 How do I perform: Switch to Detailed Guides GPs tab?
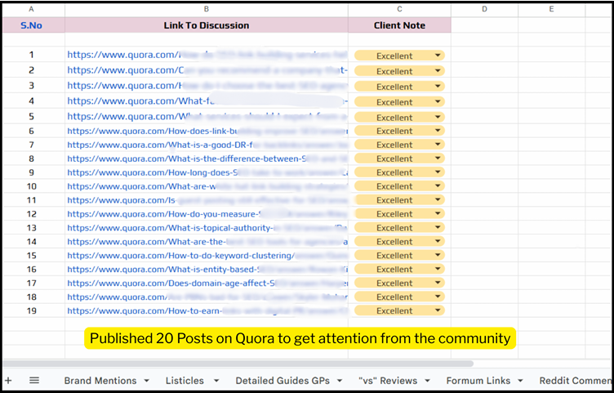click(x=283, y=381)
